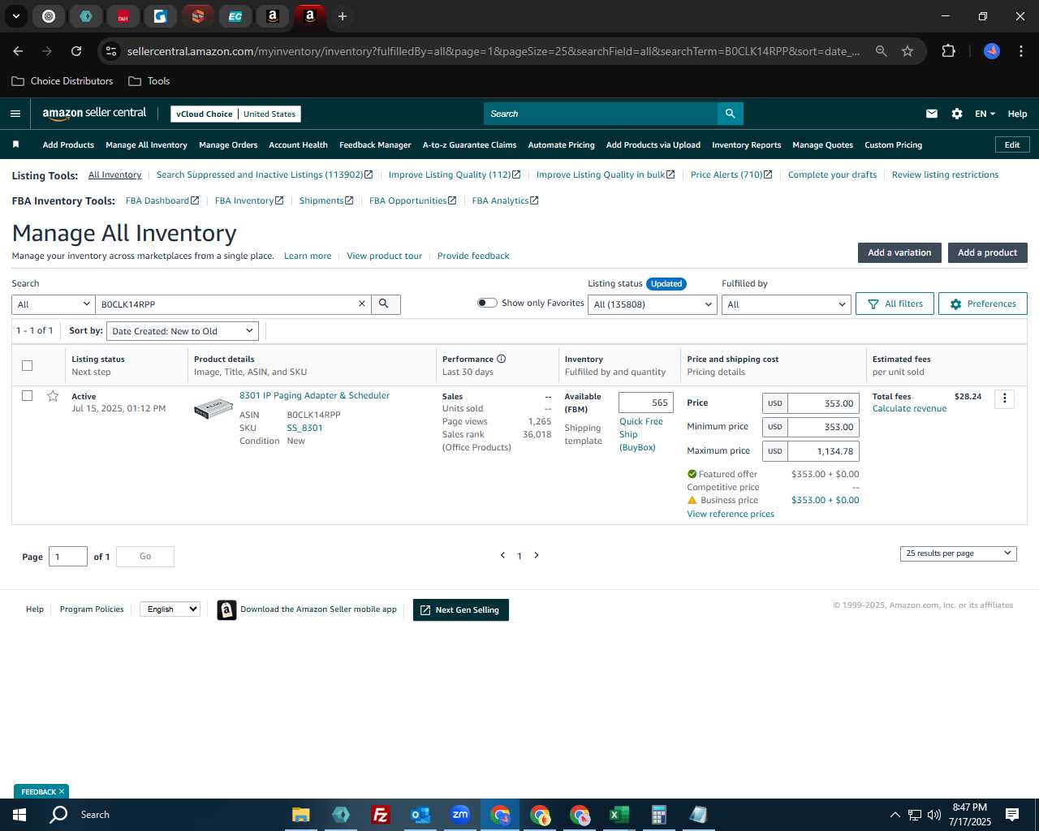Viewport: 1039px width, 831px height.
Task: Open Chrome's three-dot menu
Action: [1021, 51]
